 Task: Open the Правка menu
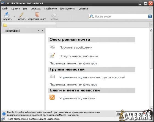(15, 8)
